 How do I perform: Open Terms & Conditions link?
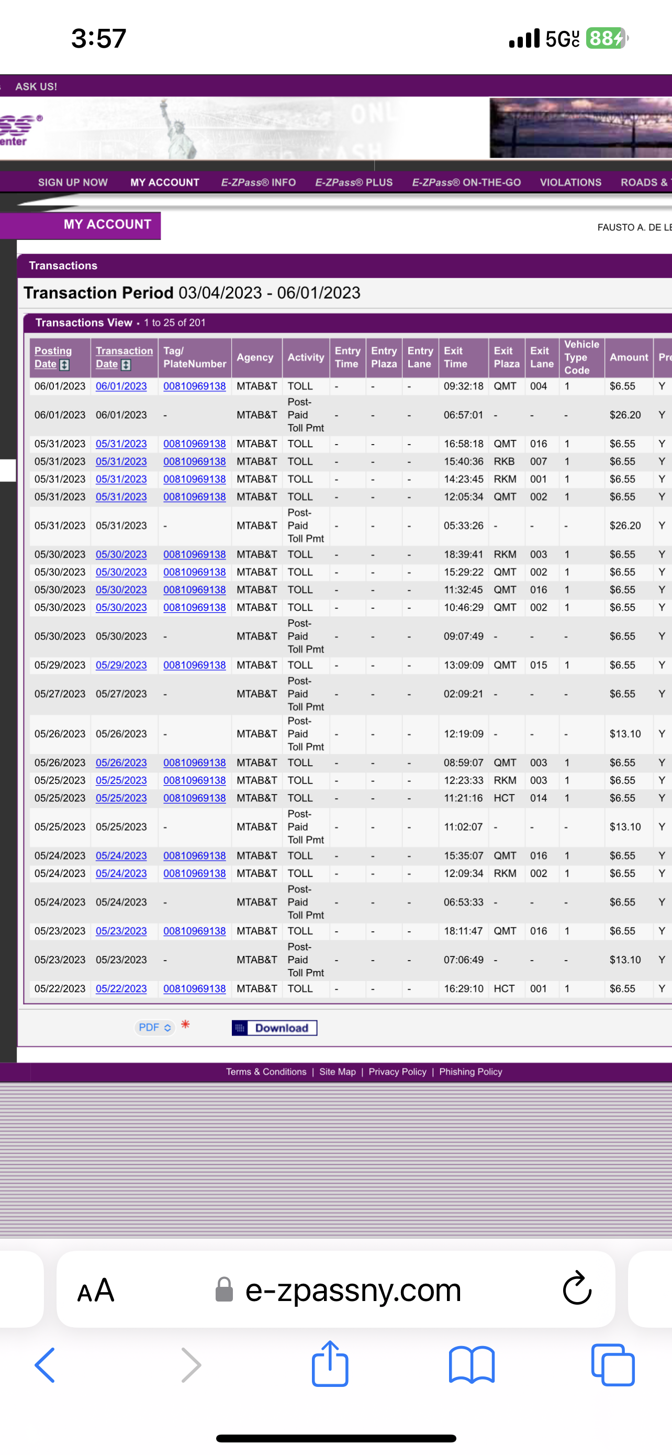click(266, 1072)
